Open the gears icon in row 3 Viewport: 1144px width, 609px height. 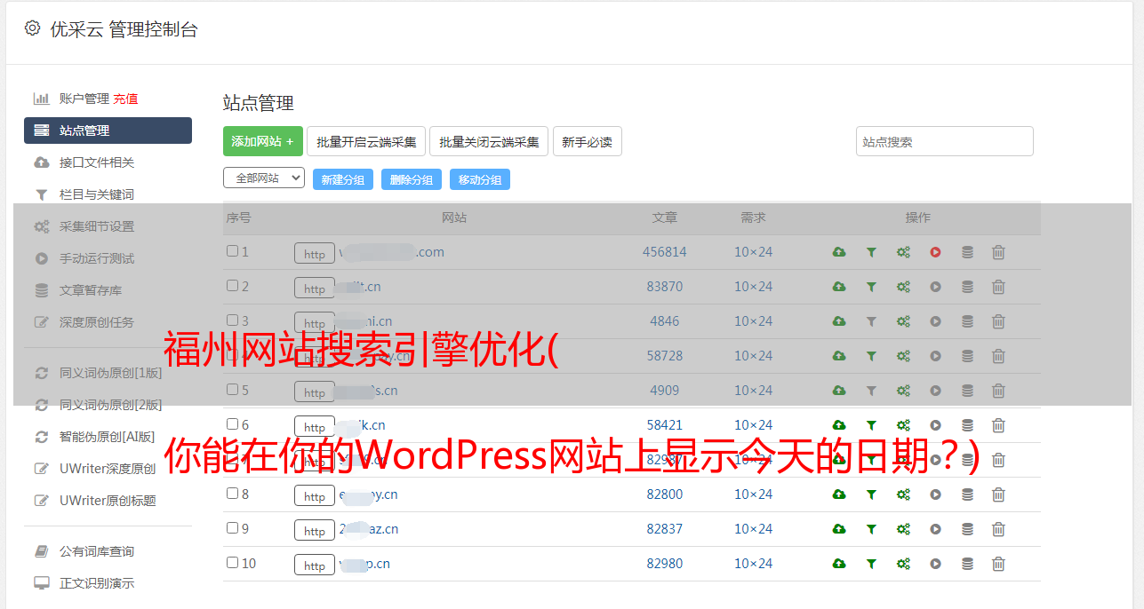(x=903, y=321)
